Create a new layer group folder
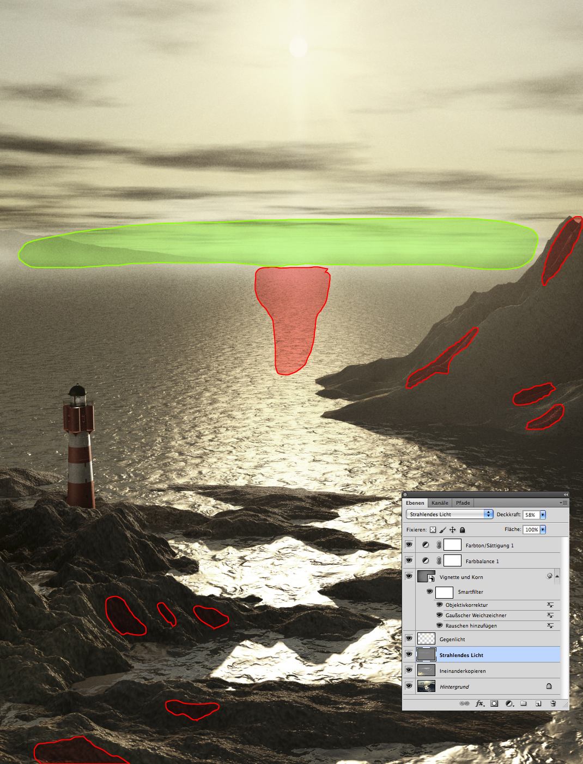 523,703
